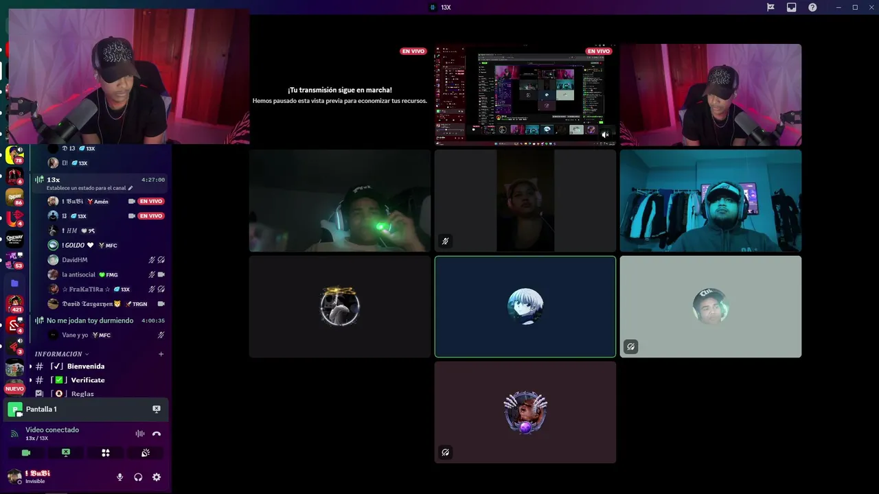Click the ! GOLDO user avatar
The image size is (879, 494).
point(53,245)
